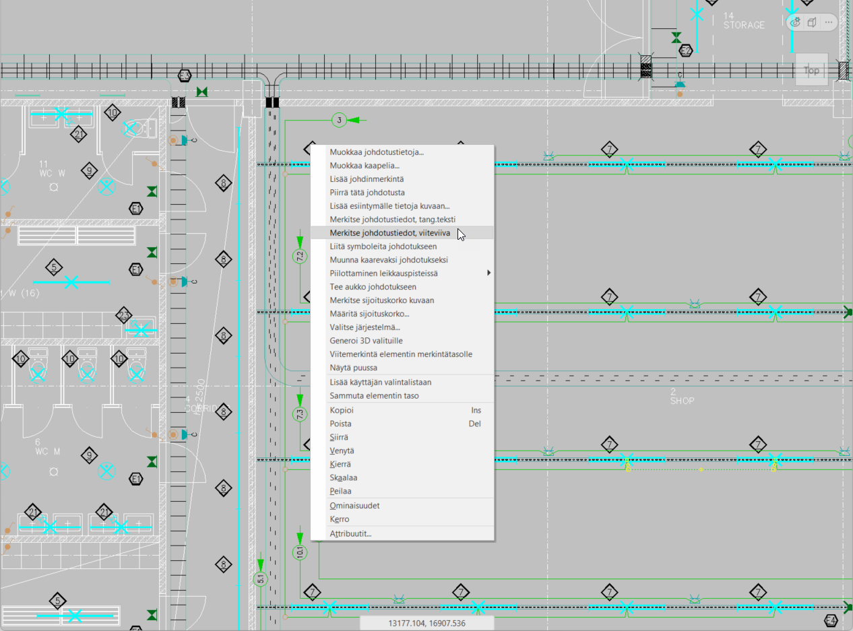
Task: Choose Sammuta elementin taso to hide layer
Action: 374,395
